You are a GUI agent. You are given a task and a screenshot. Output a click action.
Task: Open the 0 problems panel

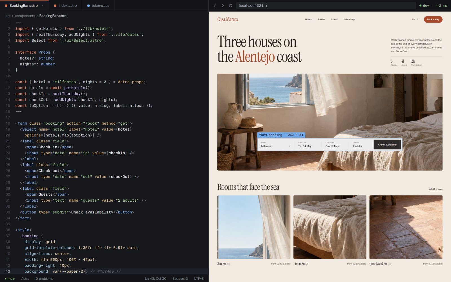tap(45, 279)
